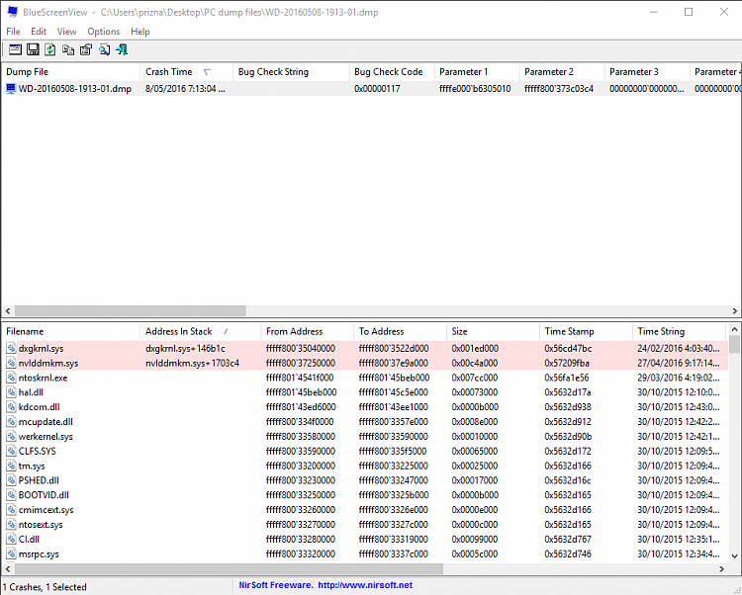Image resolution: width=742 pixels, height=595 pixels.
Task: Click the file icon next to CLFS.SYS
Action: coord(11,451)
